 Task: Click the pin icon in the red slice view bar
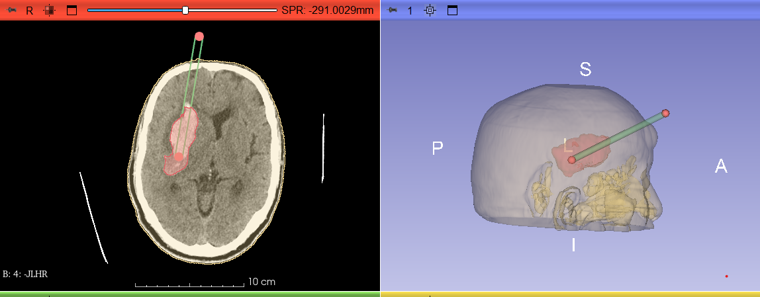click(x=12, y=11)
